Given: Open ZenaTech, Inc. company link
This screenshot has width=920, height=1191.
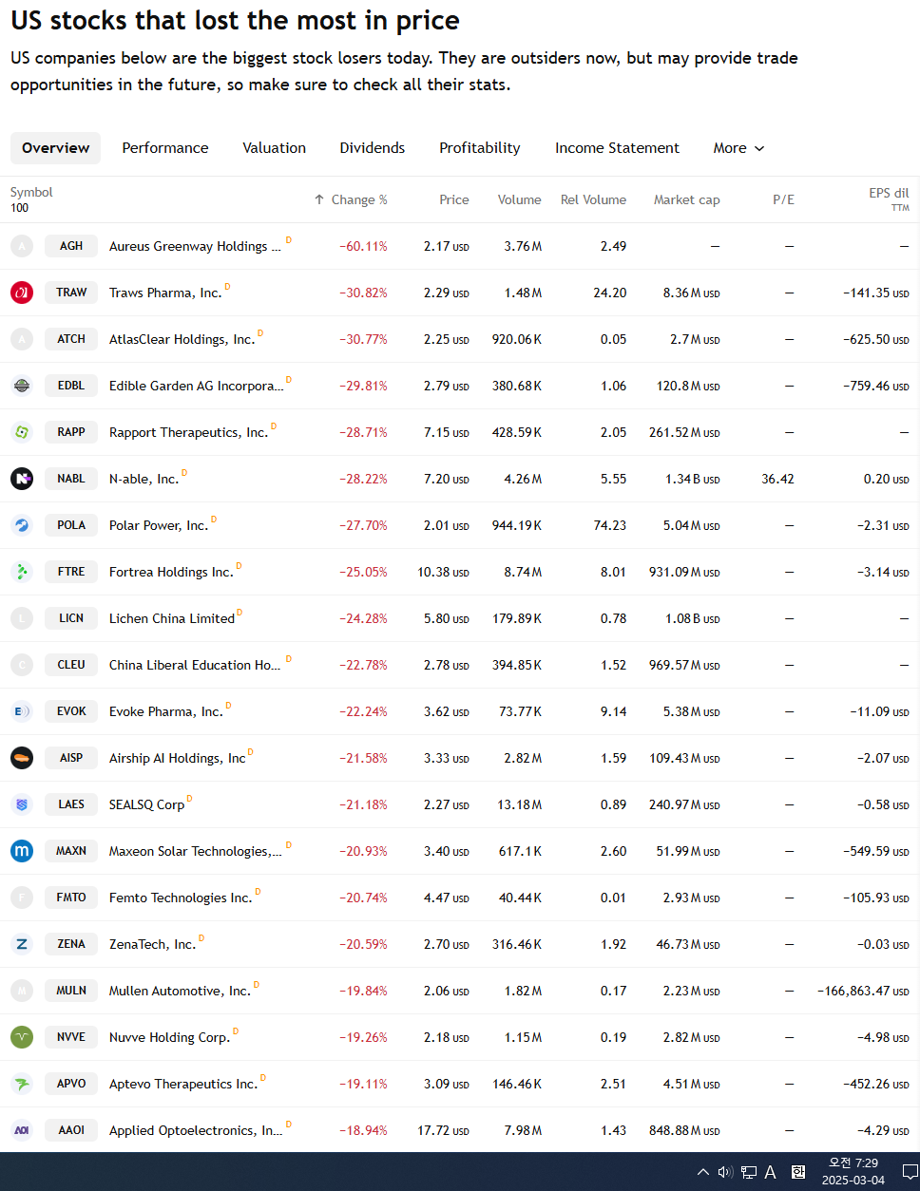Looking at the screenshot, I should tap(153, 944).
